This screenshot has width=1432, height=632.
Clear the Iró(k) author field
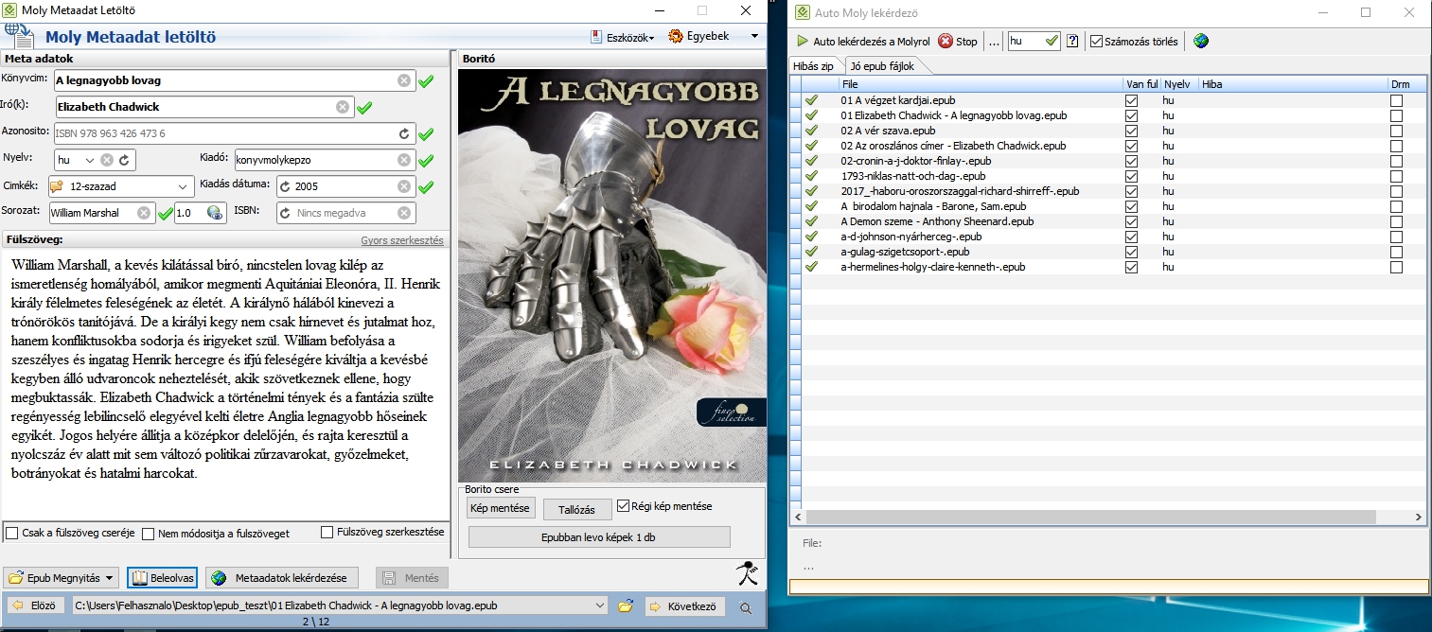(x=343, y=107)
